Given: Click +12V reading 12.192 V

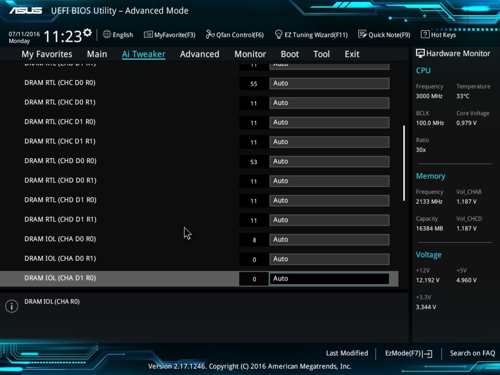Looking at the screenshot, I should [x=428, y=280].
